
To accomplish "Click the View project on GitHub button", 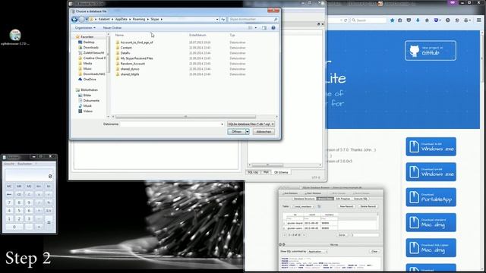I will coord(431,51).
